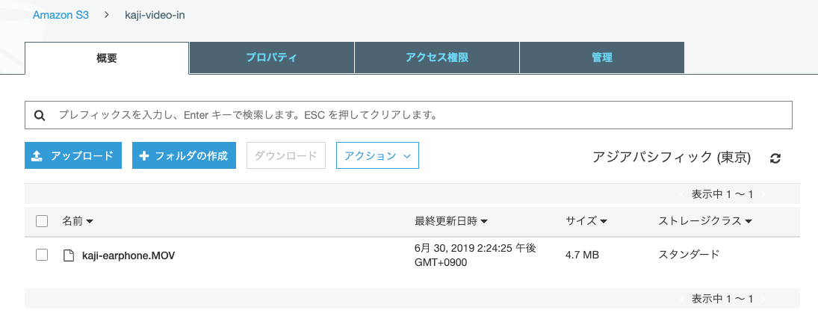Click the prefix search input field
The image size is (818, 316).
pyautogui.click(x=418, y=116)
